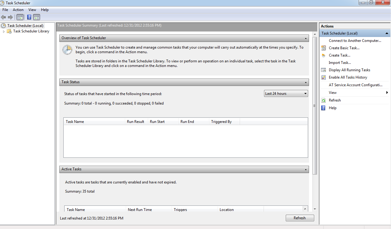Collapse the Overview of Task Scheduler section

click(x=306, y=38)
